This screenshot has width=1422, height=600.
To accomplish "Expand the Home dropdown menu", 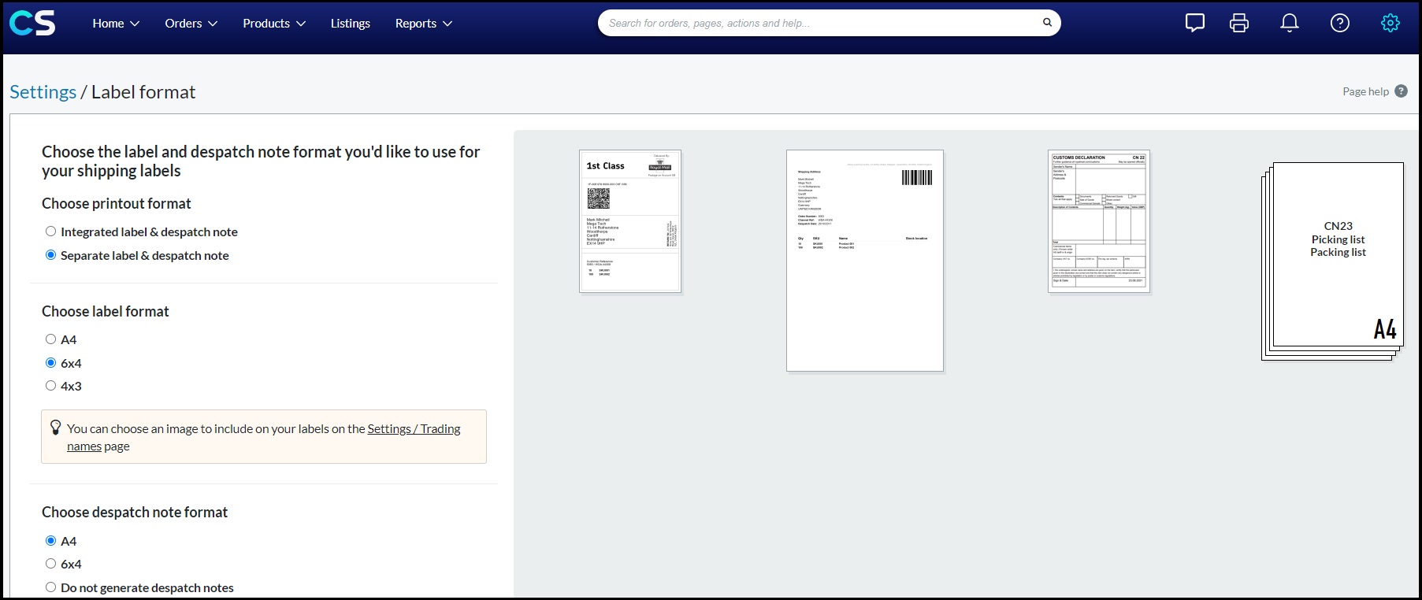I will [x=116, y=24].
